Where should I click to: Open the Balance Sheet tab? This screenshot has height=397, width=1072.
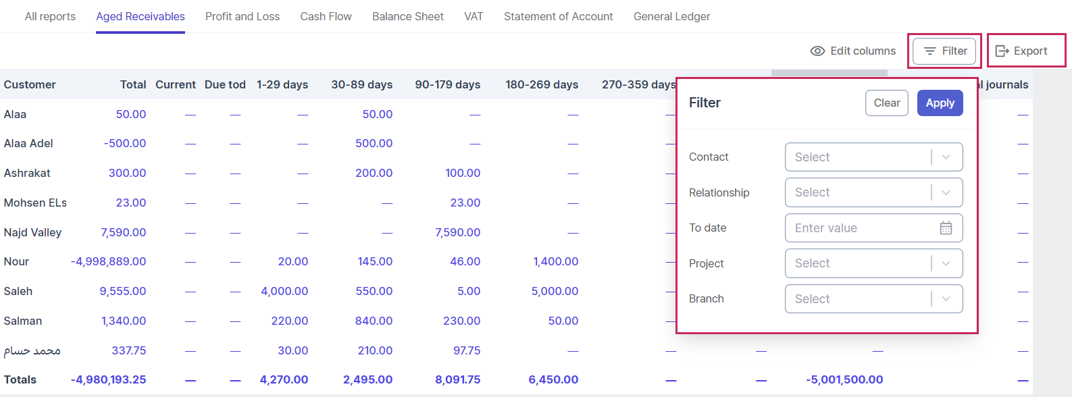[407, 16]
